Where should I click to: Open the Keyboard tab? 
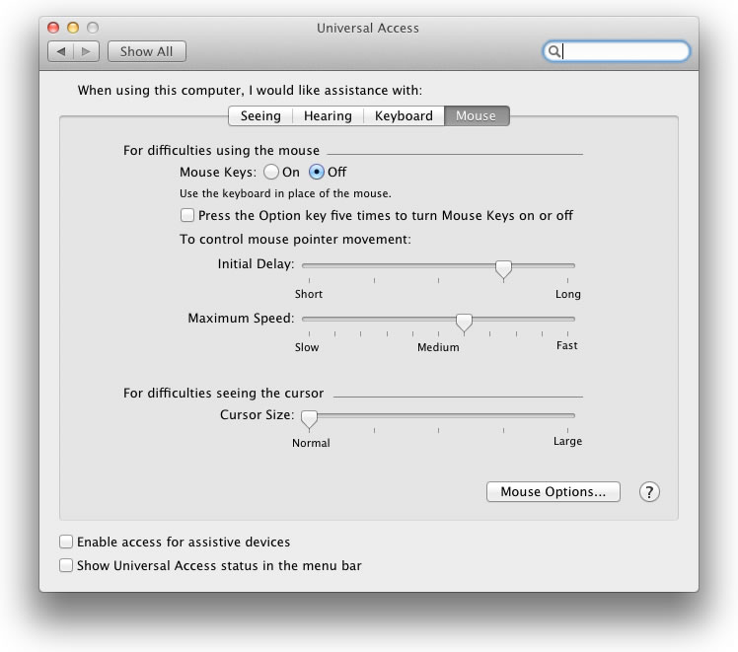coord(404,116)
